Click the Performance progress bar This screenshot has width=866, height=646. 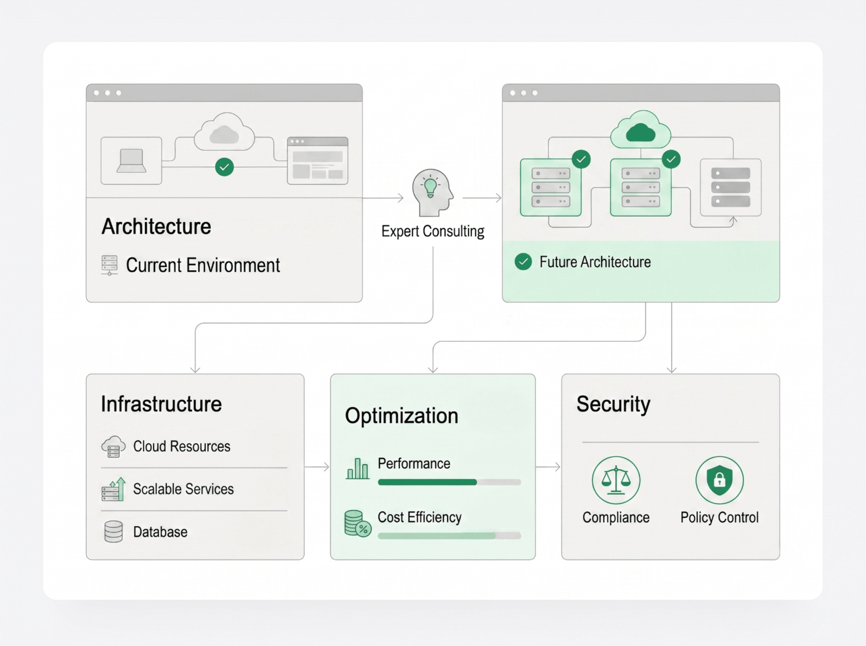click(x=449, y=482)
